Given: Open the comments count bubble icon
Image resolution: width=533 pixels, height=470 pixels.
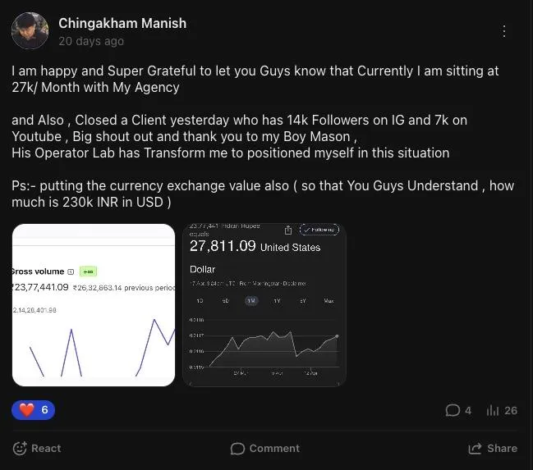Looking at the screenshot, I should point(453,410).
